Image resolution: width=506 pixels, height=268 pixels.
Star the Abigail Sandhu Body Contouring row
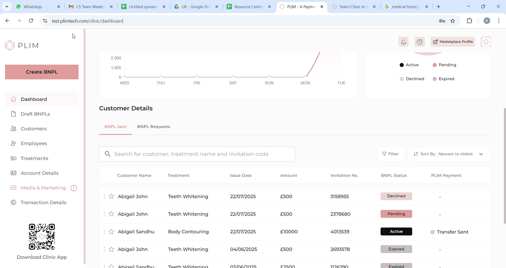[111, 232]
